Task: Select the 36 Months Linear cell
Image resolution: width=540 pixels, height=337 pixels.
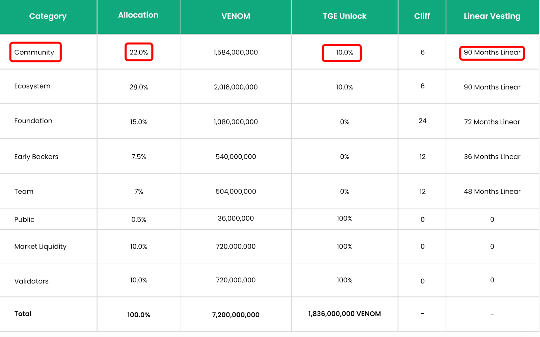Action: pyautogui.click(x=492, y=157)
